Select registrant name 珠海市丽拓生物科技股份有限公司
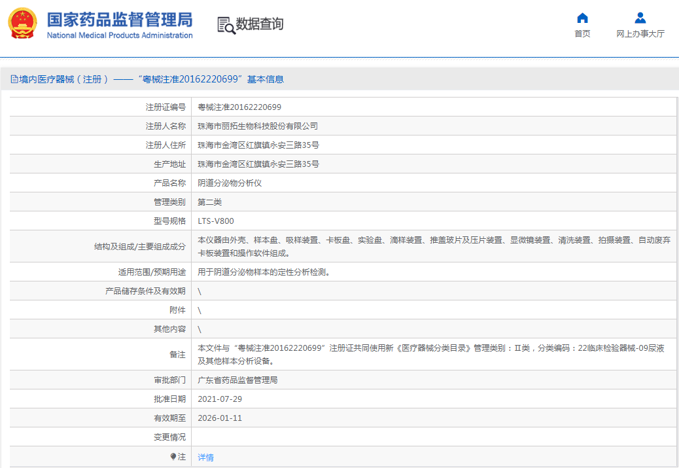Viewport: 679px width, 468px height. tap(258, 126)
